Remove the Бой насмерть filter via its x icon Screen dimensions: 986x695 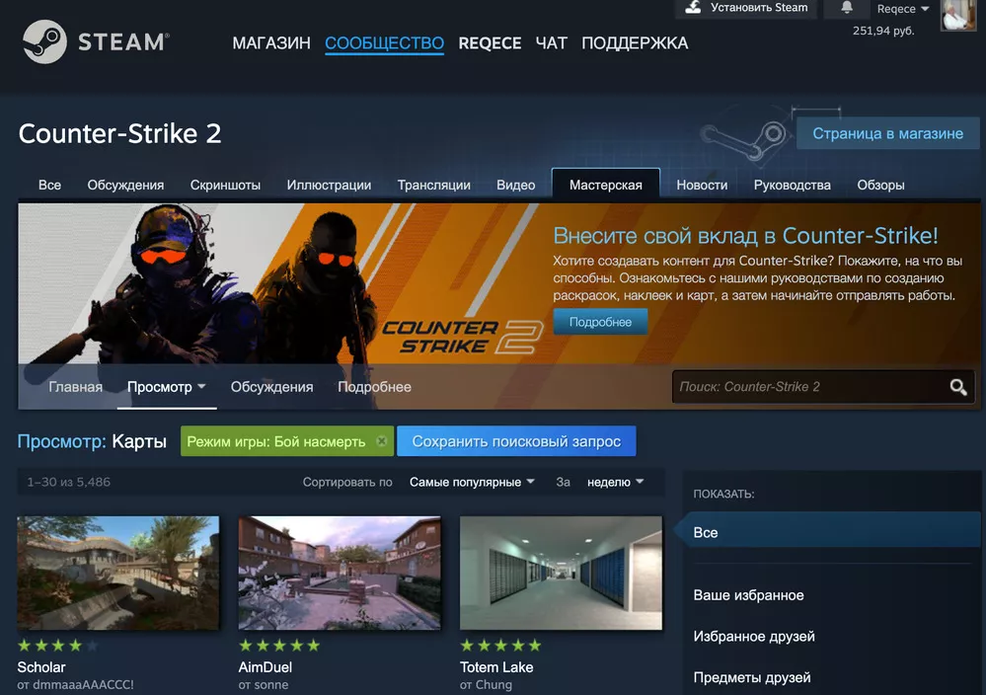pyautogui.click(x=382, y=441)
